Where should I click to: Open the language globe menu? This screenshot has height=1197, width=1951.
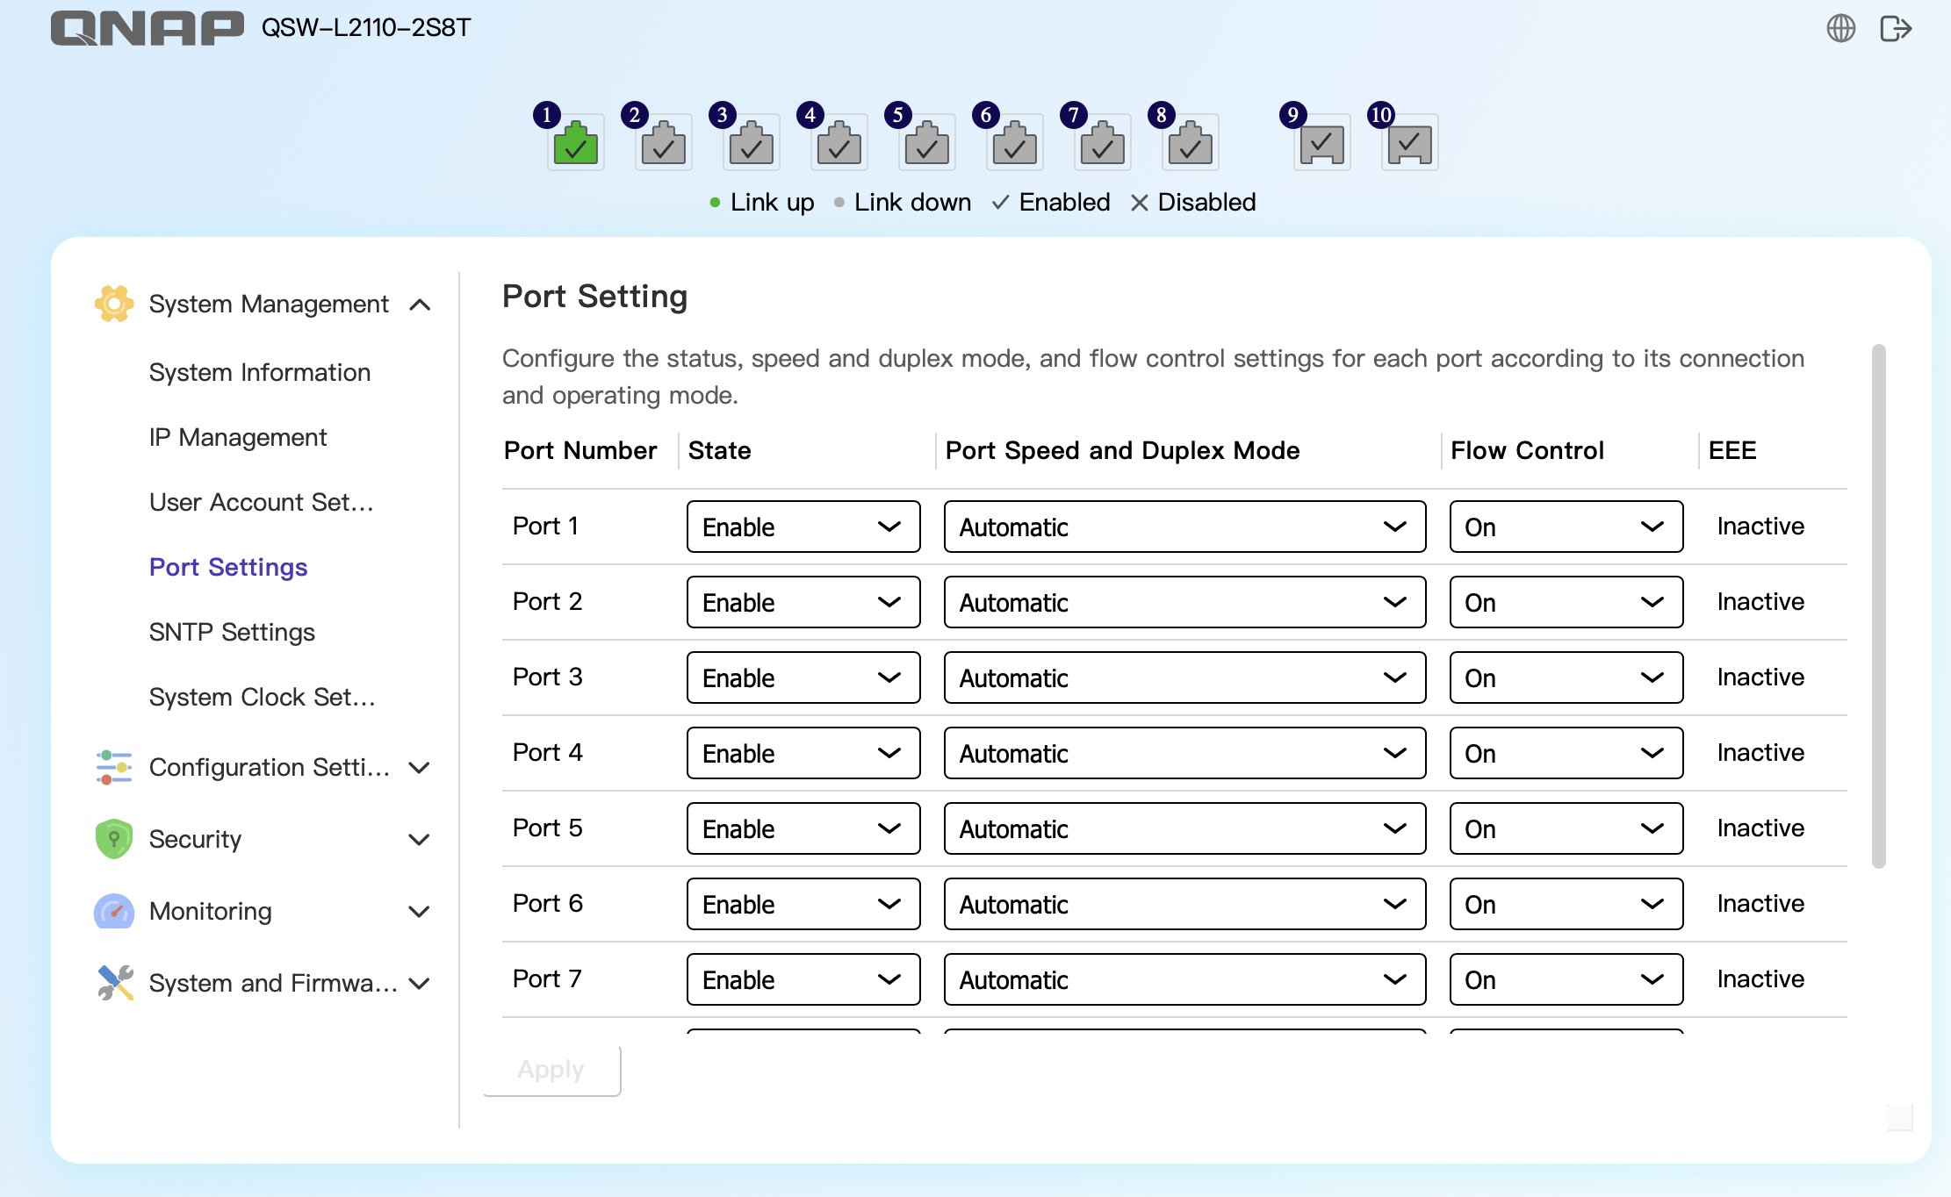(x=1840, y=28)
